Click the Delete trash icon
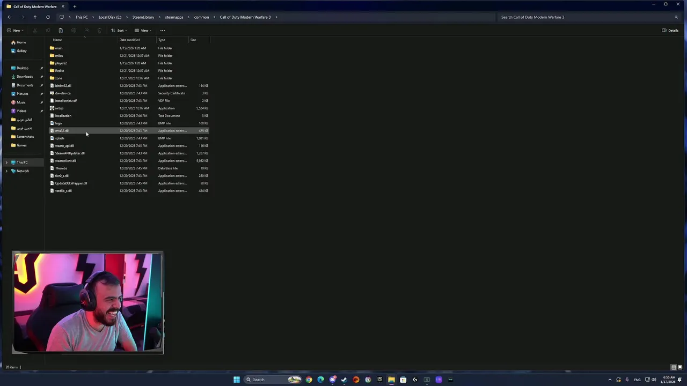 [x=99, y=31]
